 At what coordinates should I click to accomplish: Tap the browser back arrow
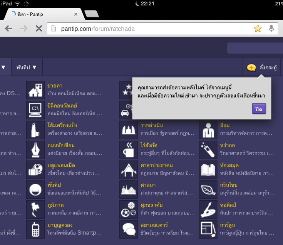pos(8,29)
